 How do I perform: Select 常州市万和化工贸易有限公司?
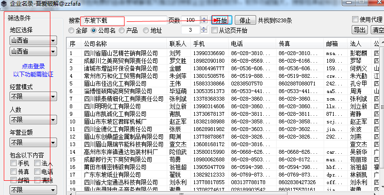click(x=121, y=76)
